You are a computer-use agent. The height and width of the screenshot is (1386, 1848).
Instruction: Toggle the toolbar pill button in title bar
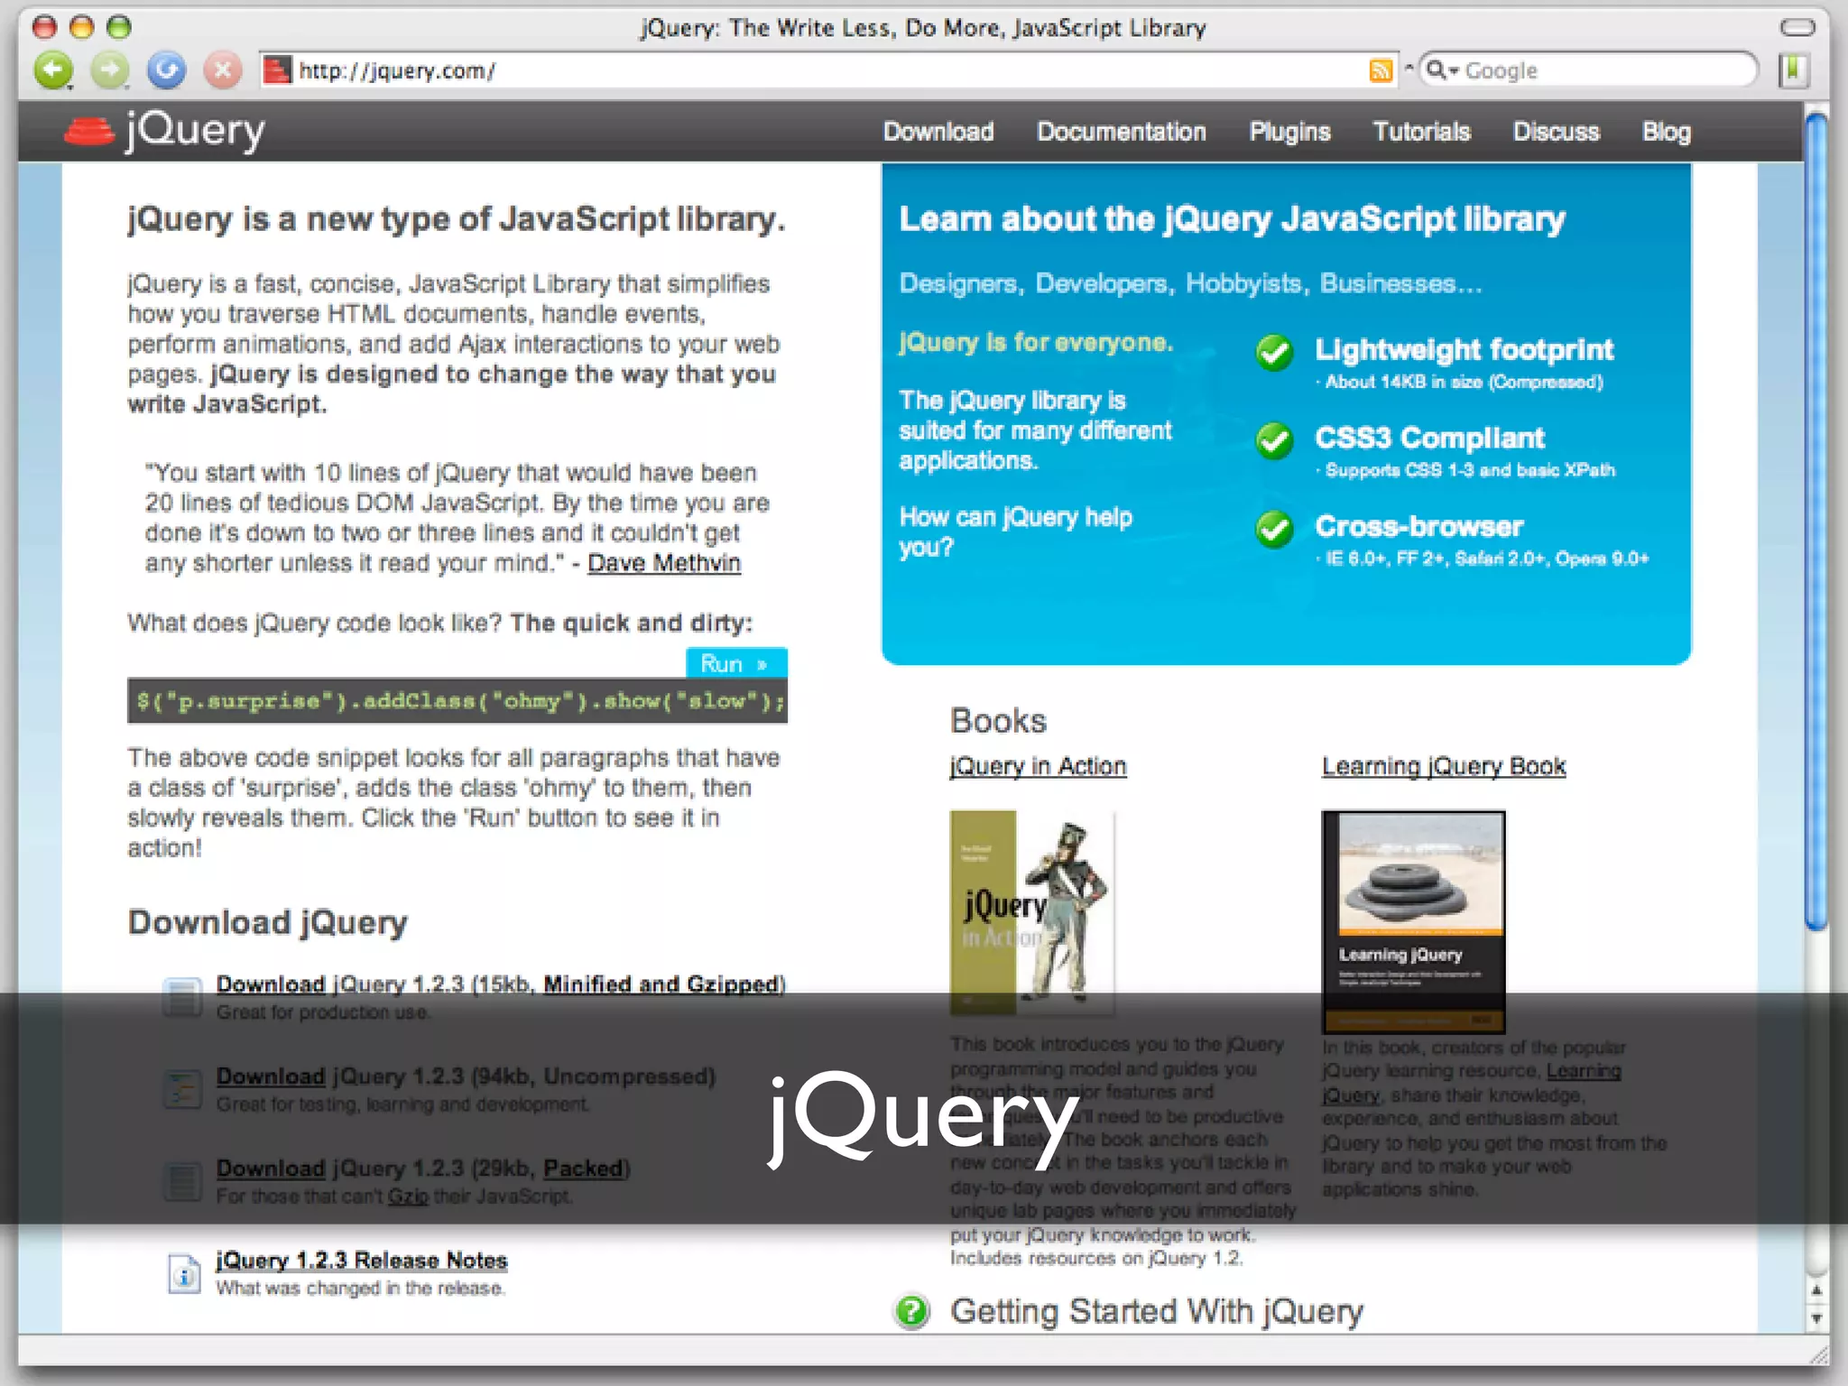coord(1797,27)
